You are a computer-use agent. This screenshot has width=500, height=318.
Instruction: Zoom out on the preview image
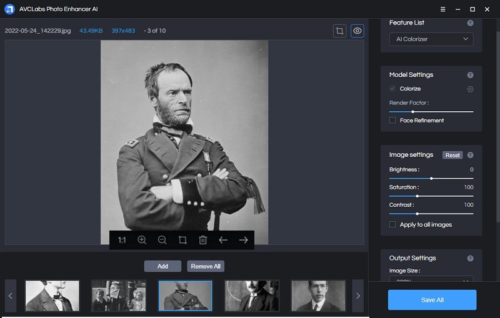click(x=162, y=240)
